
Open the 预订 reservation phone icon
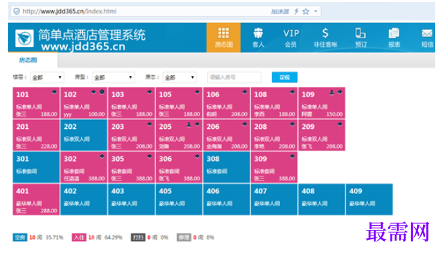(x=361, y=38)
